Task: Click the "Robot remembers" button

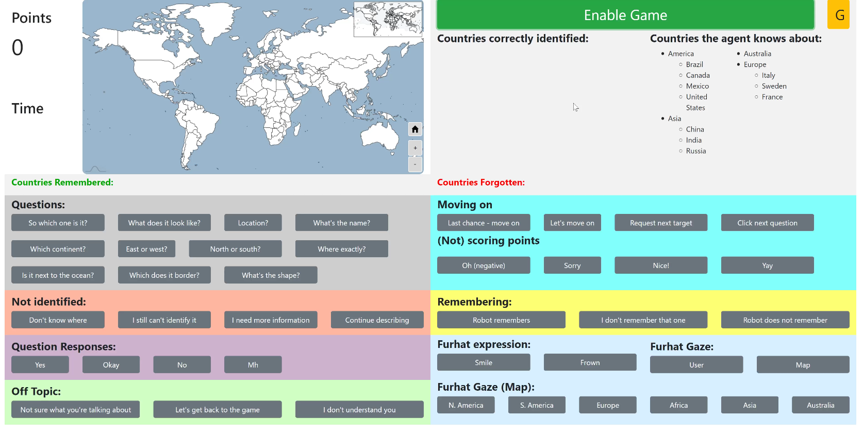Action: pyautogui.click(x=501, y=320)
